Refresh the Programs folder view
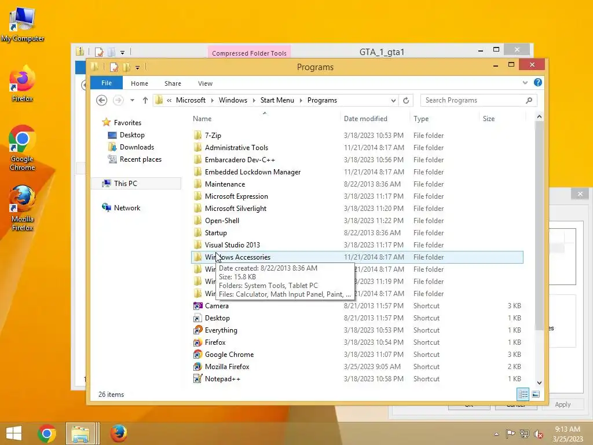The width and height of the screenshot is (593, 445). (x=406, y=100)
